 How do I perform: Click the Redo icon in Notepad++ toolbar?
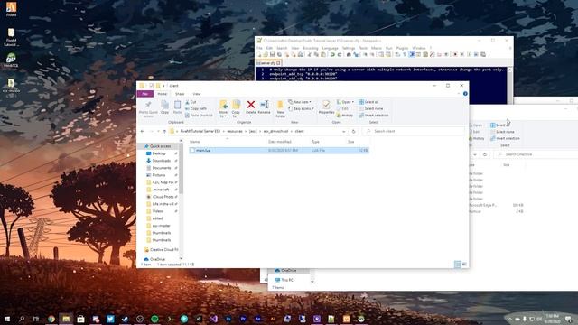tap(340, 54)
